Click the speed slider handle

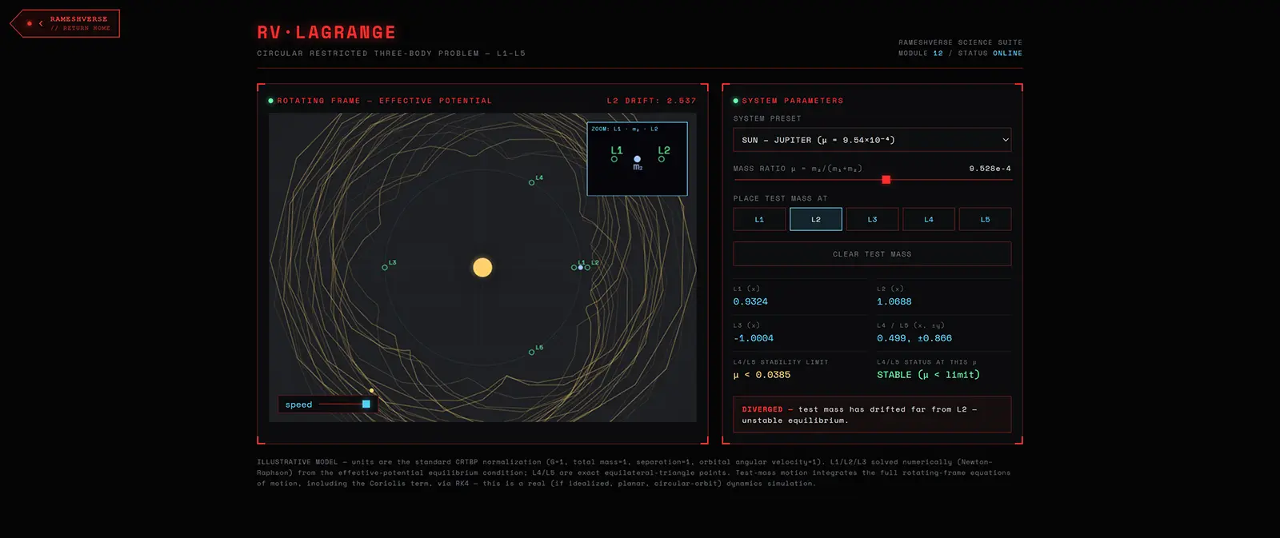(366, 404)
